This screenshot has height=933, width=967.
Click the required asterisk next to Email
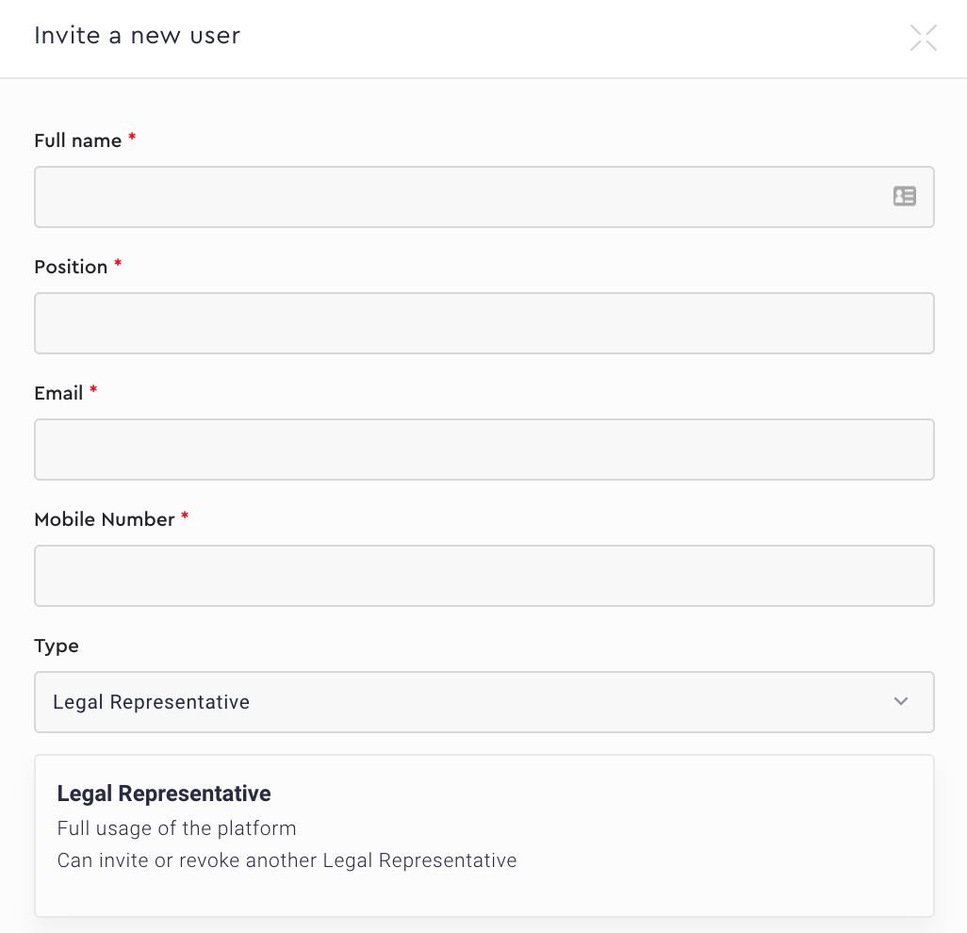(x=93, y=391)
